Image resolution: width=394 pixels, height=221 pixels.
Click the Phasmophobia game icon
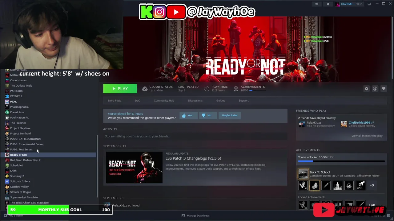tap(7, 107)
